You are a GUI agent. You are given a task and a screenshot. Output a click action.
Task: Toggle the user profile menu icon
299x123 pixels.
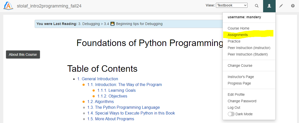269,6
